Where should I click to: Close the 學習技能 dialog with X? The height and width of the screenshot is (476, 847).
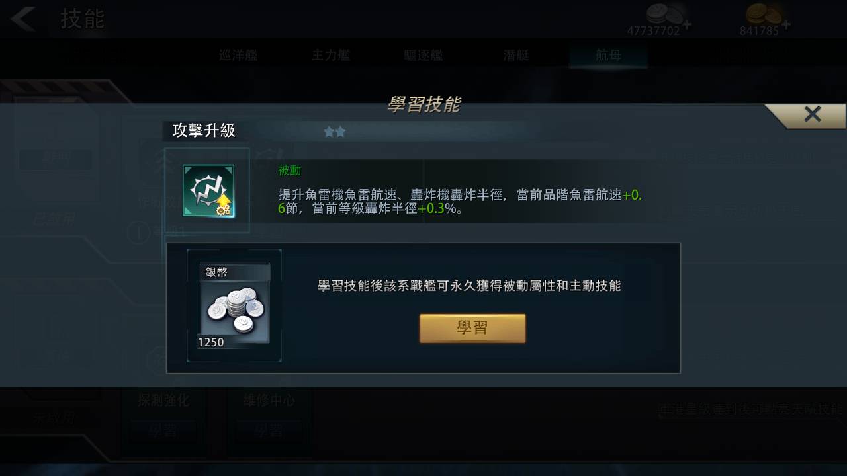point(813,114)
